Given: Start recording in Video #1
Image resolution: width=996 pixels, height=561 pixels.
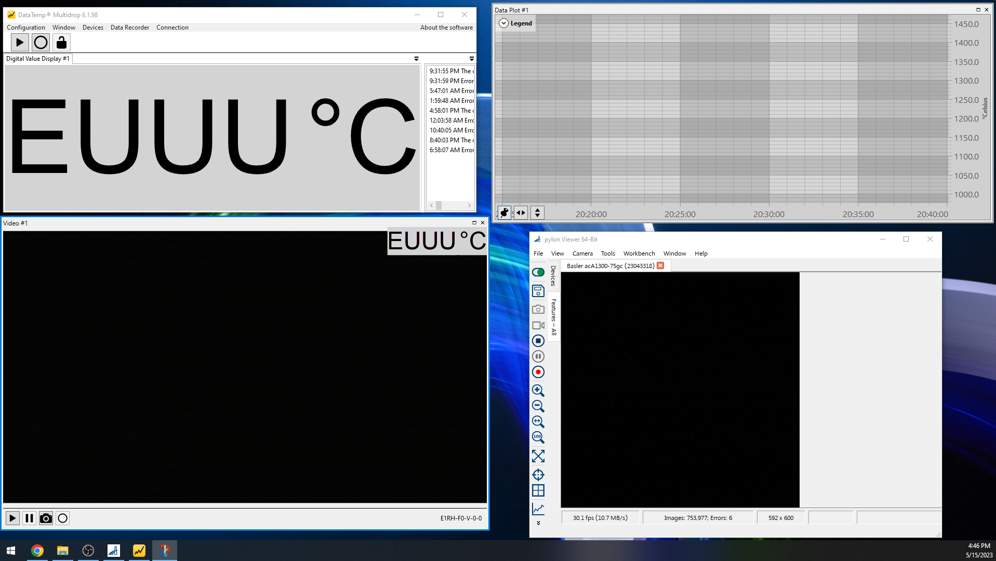Looking at the screenshot, I should [62, 518].
